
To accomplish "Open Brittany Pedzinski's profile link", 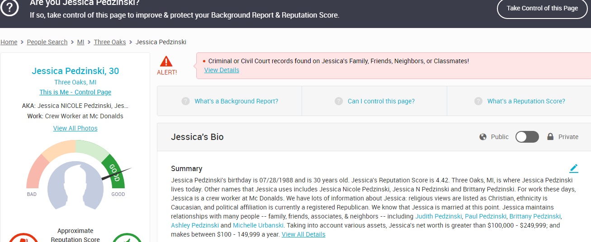I will click(x=535, y=216).
